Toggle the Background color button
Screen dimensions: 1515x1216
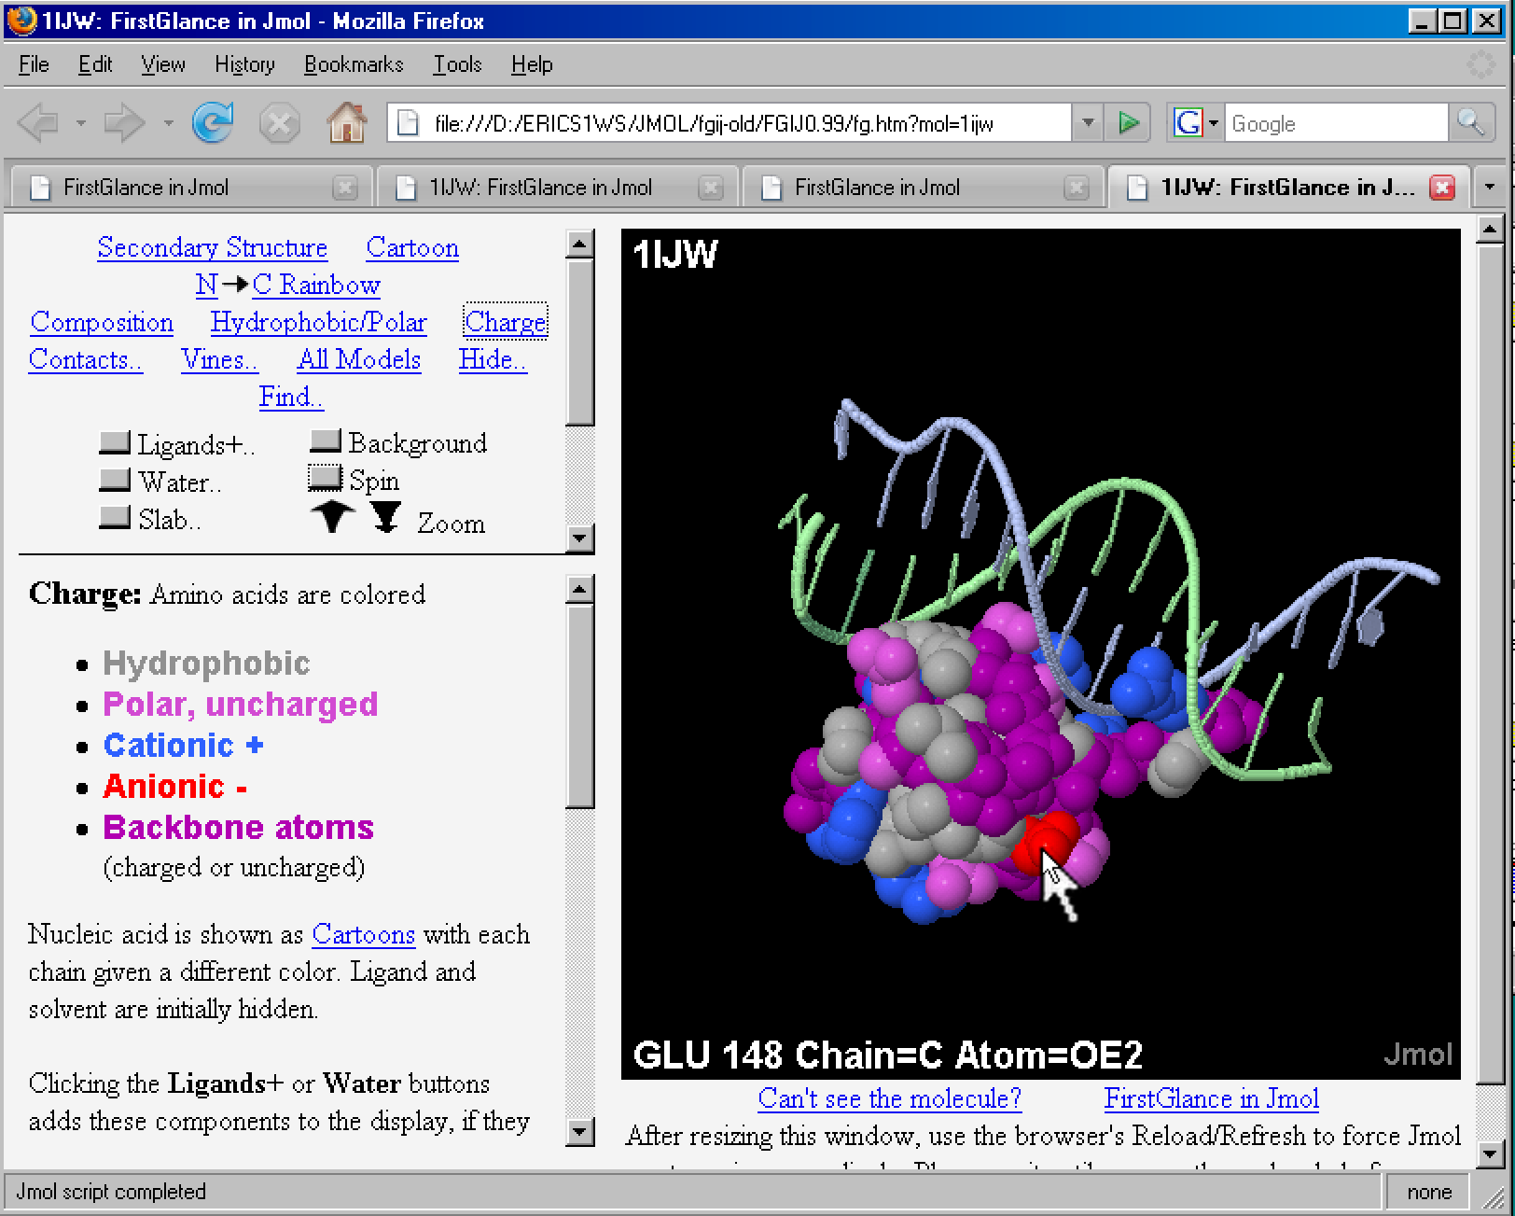point(326,440)
